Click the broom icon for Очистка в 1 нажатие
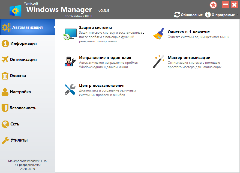Image resolution: width=240 pixels, height=173 pixels. click(x=158, y=34)
